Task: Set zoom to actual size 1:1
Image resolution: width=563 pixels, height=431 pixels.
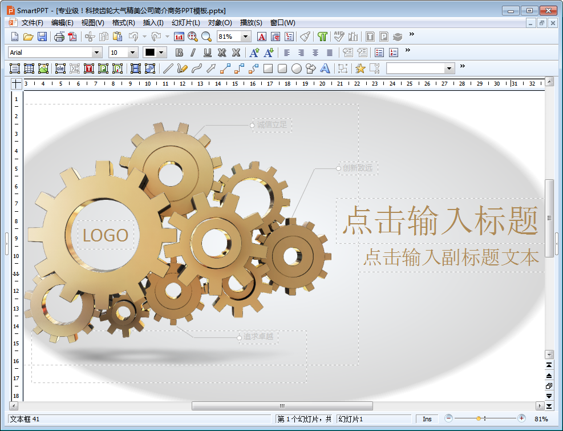Action: 179,37
